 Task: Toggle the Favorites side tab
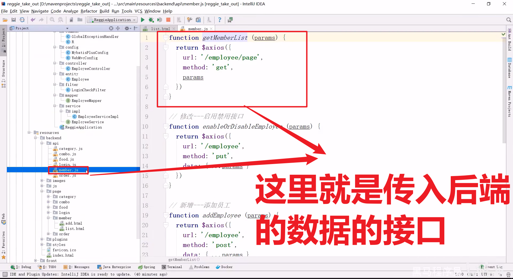(3, 245)
